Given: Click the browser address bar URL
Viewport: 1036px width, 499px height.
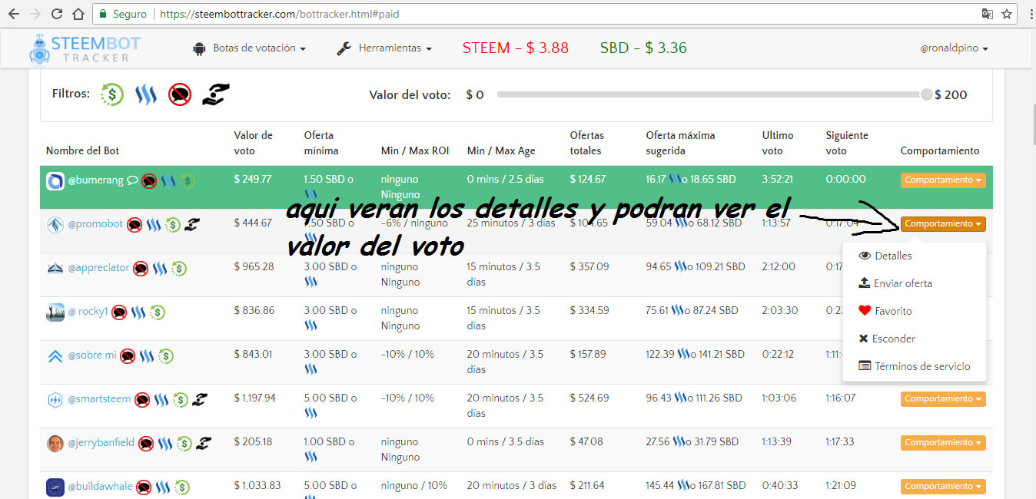Looking at the screenshot, I should tap(280, 14).
